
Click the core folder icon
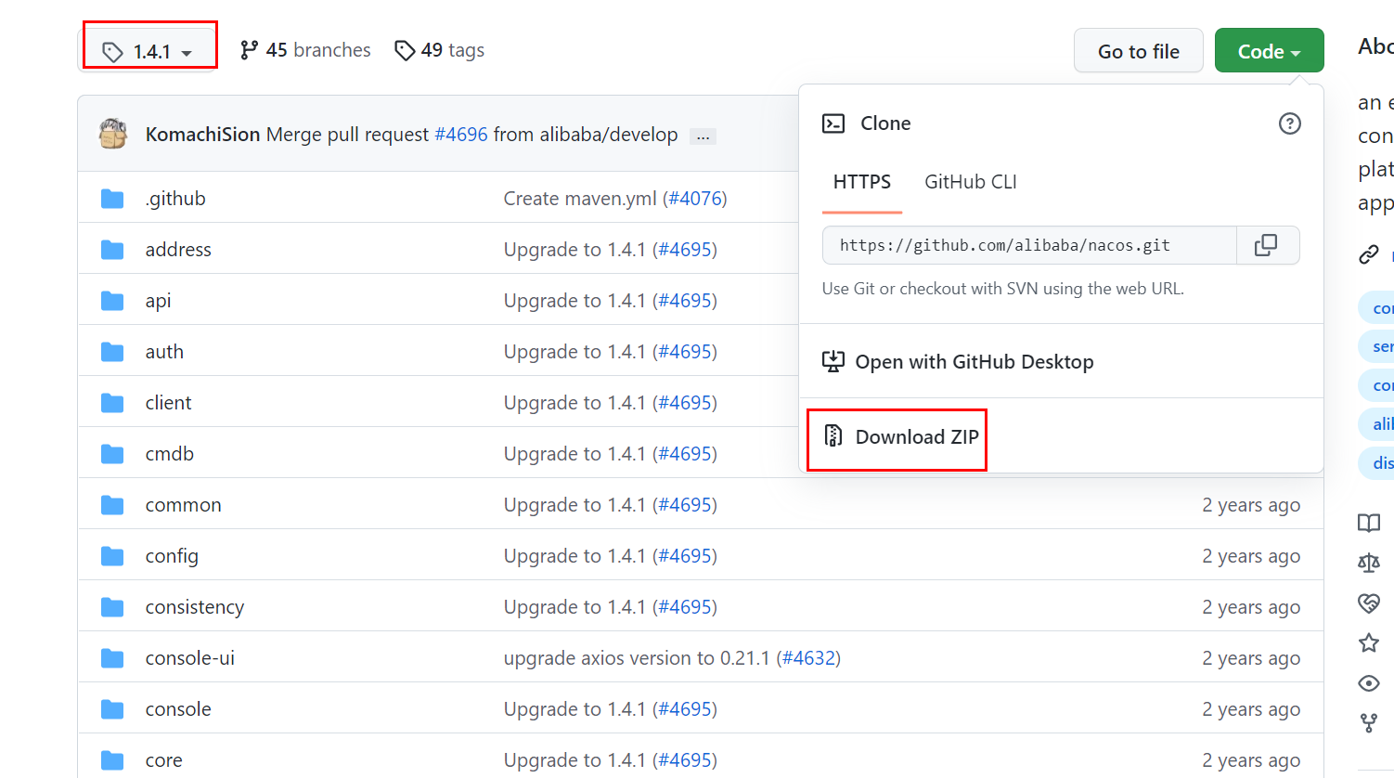pyautogui.click(x=112, y=760)
